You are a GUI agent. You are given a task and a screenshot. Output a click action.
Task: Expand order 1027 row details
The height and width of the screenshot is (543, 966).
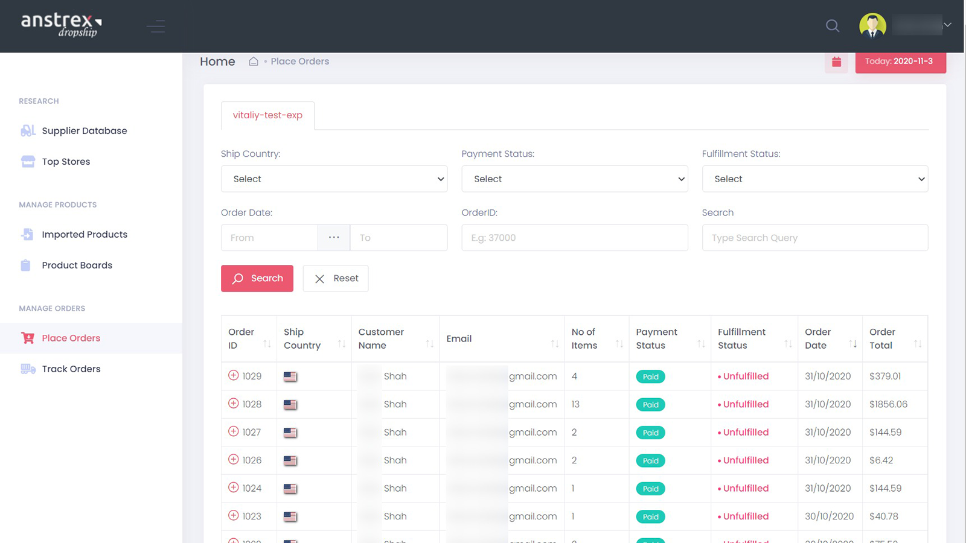(234, 431)
